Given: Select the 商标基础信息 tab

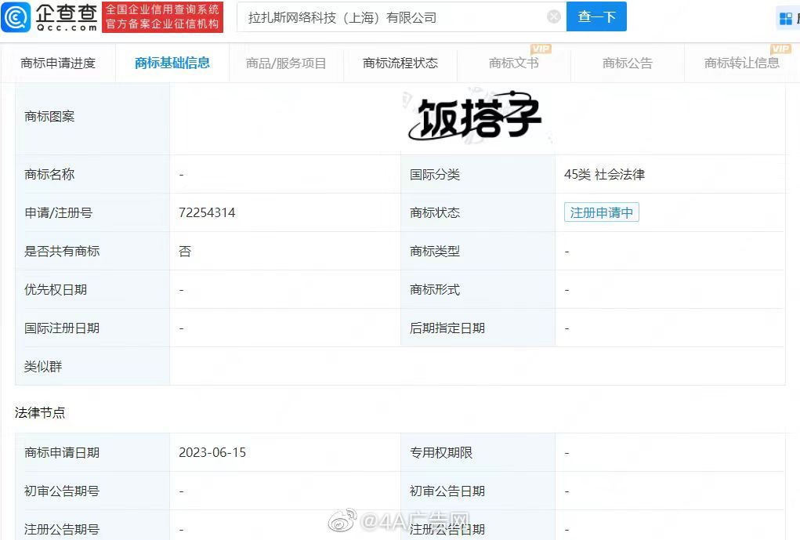Looking at the screenshot, I should point(172,63).
